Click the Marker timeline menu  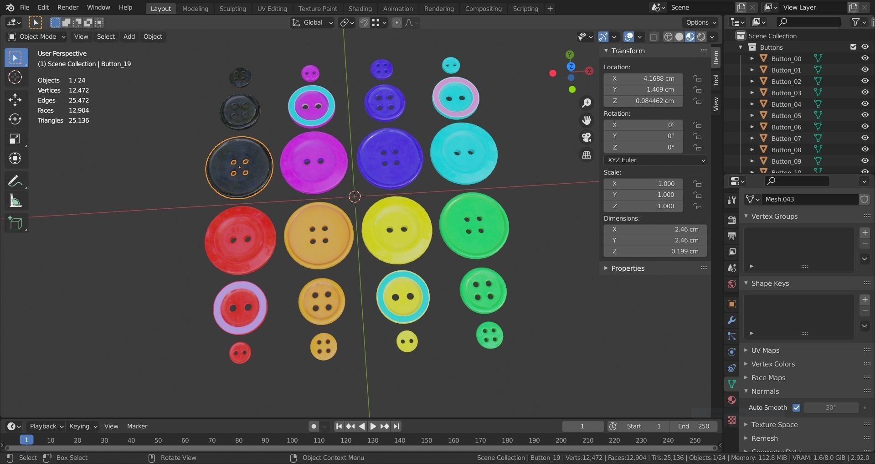(137, 426)
